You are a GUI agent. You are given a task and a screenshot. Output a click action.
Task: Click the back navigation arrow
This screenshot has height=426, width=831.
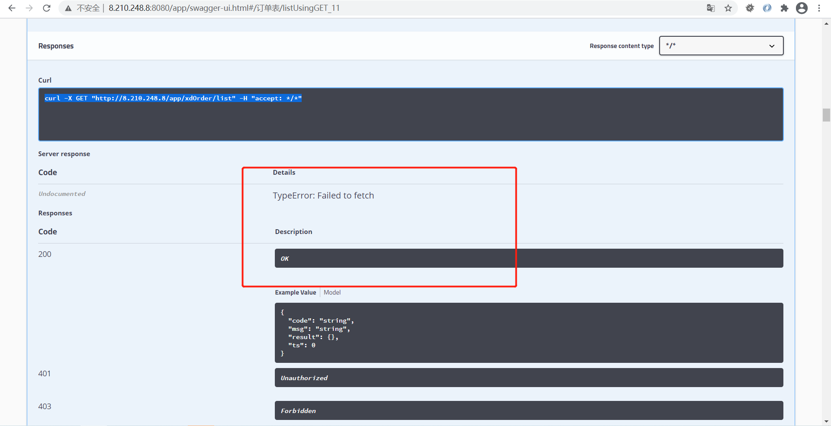(12, 8)
